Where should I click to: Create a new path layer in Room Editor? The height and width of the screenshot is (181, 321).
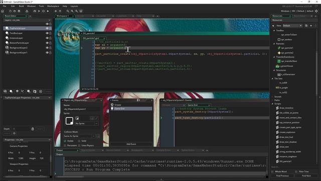coord(23,92)
